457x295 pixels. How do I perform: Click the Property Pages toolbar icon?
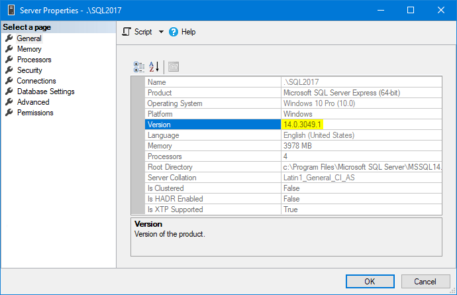pyautogui.click(x=174, y=67)
